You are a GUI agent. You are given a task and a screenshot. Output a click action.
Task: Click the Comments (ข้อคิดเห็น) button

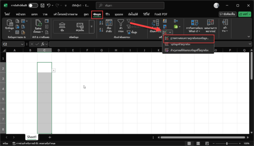[227, 14]
